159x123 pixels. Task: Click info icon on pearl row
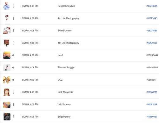tap(13, 55)
